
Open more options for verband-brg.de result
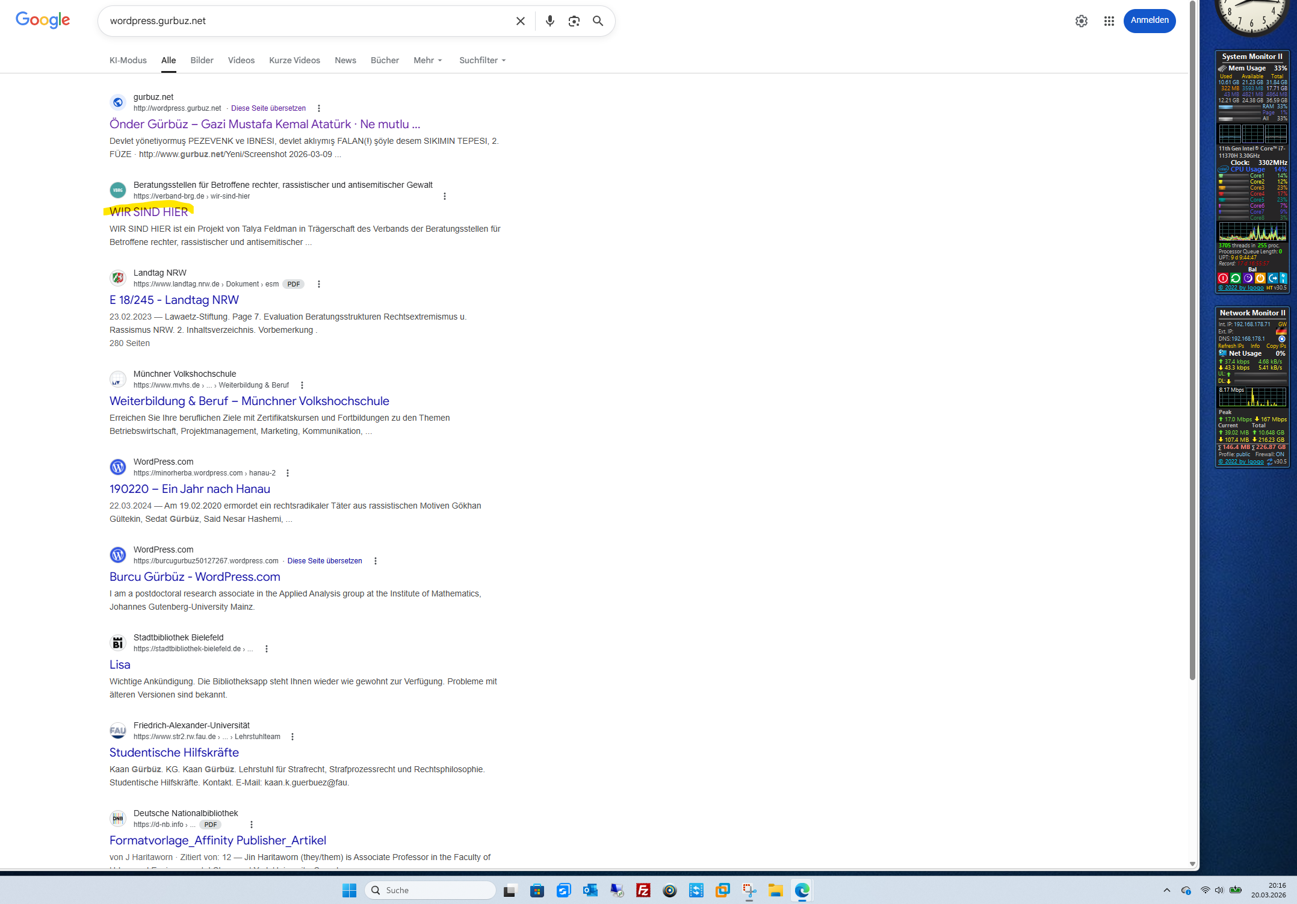click(x=445, y=196)
